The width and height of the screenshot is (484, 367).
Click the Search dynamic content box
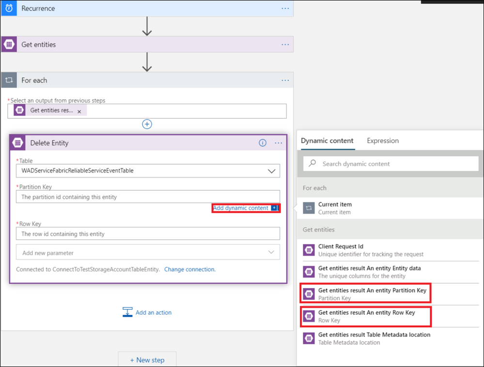coord(391,164)
